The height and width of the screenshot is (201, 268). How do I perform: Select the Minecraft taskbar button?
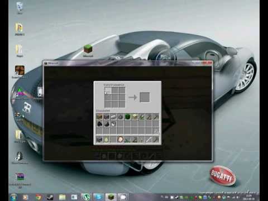pyautogui.click(x=111, y=197)
